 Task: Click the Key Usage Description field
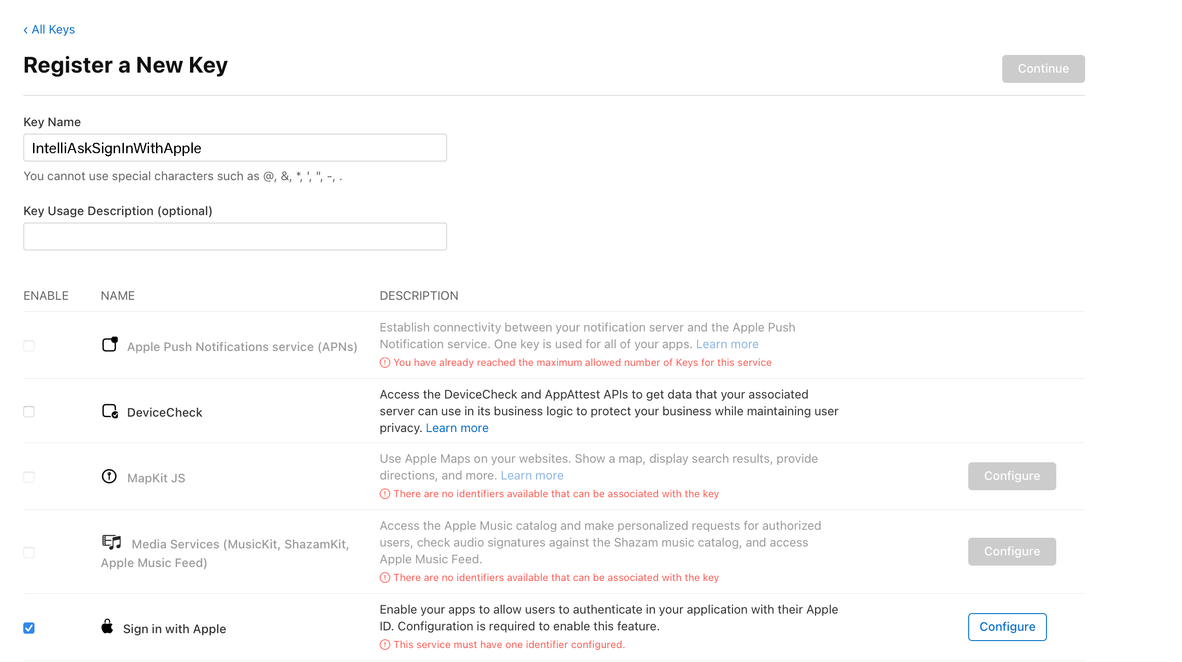pos(235,236)
